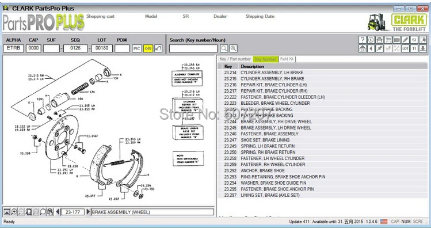
Task: Select row 23.244 BRAKE ASSEMBLY, RH DRIVE WHEEL
Action: click(x=322, y=121)
